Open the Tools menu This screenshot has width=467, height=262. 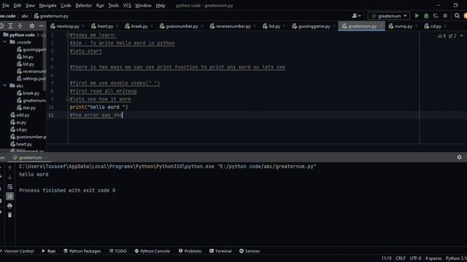coord(113,5)
